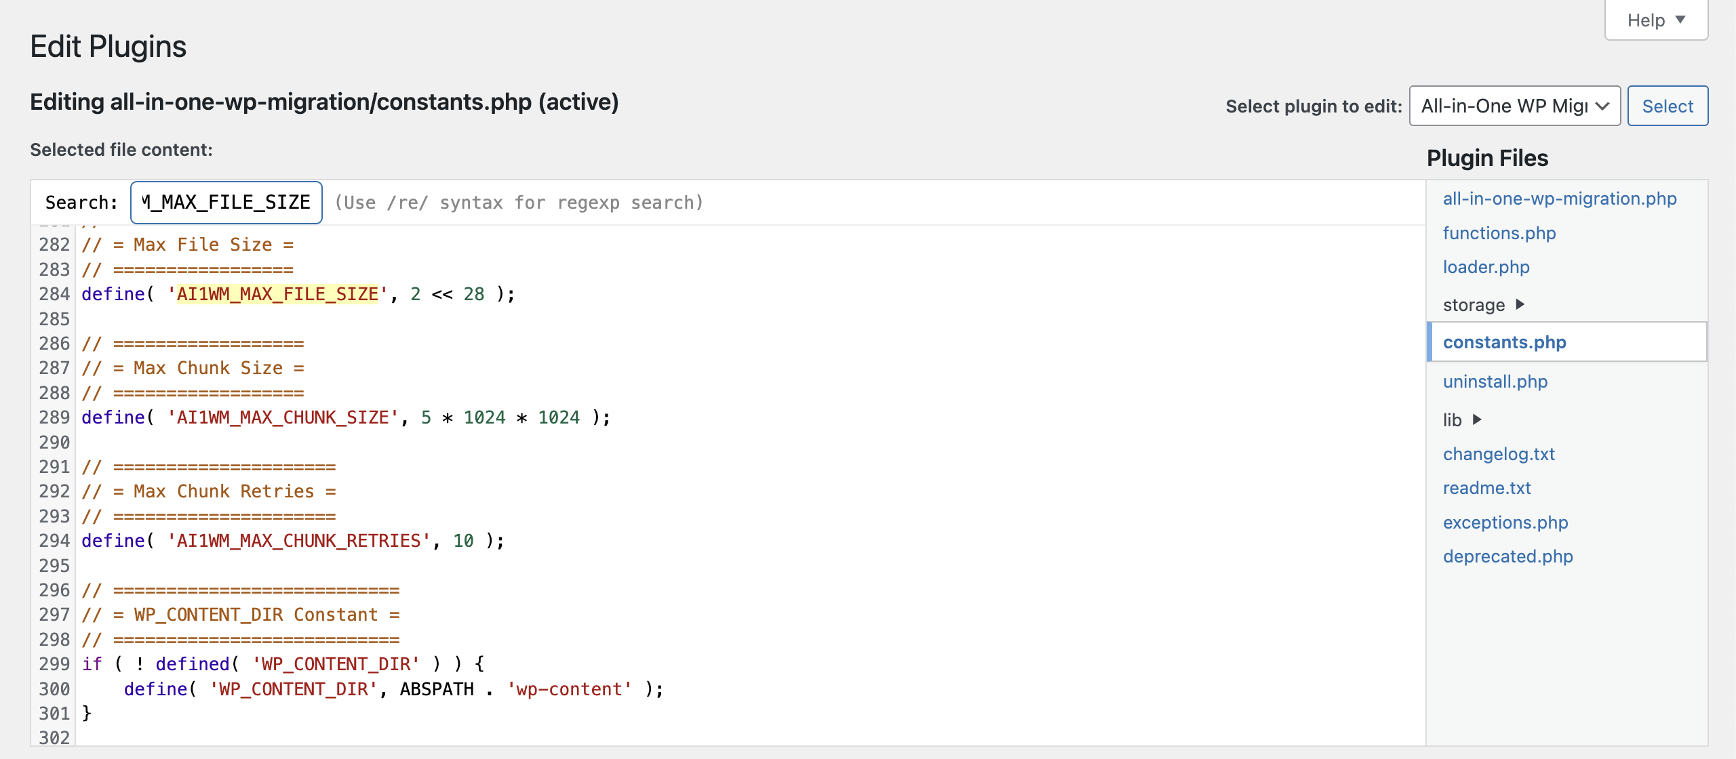Expand the lib folder arrow

pyautogui.click(x=1478, y=419)
